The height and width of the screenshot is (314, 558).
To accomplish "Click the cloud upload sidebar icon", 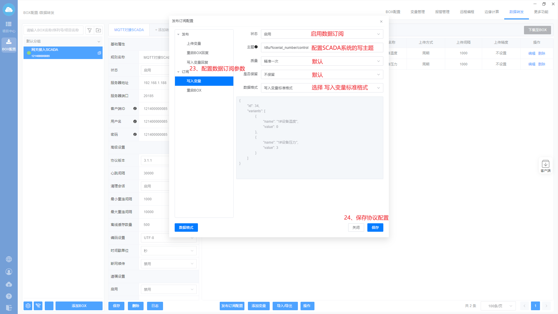I will 9,284.
